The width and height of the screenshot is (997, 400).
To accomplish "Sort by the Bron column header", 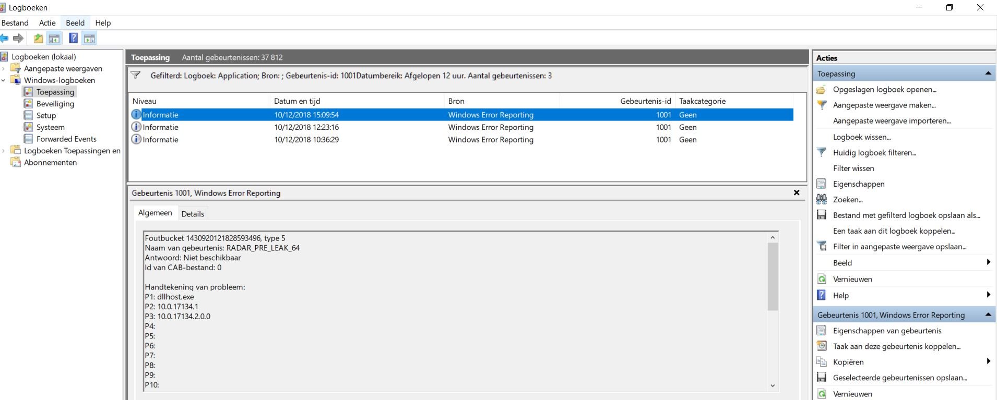I will (502, 101).
